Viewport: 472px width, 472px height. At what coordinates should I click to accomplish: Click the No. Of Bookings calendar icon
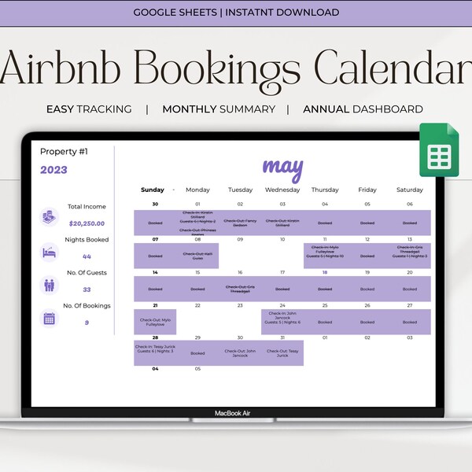click(x=49, y=318)
